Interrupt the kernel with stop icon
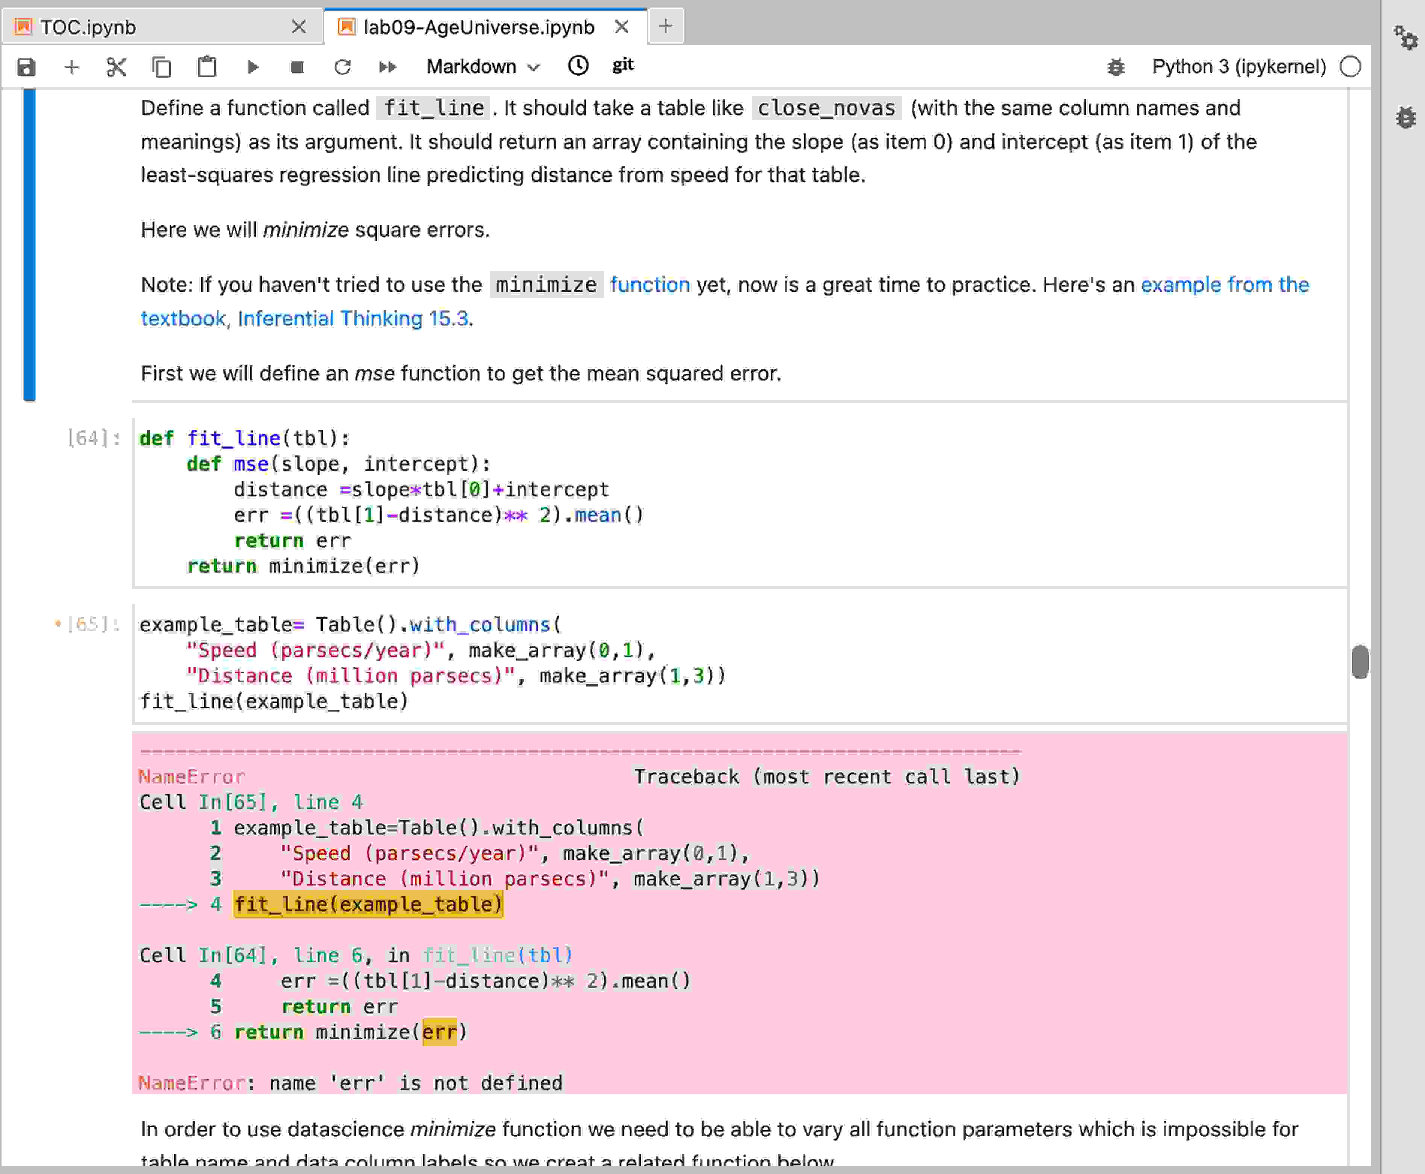Screen dimensions: 1425x1174 pyautogui.click(x=297, y=67)
